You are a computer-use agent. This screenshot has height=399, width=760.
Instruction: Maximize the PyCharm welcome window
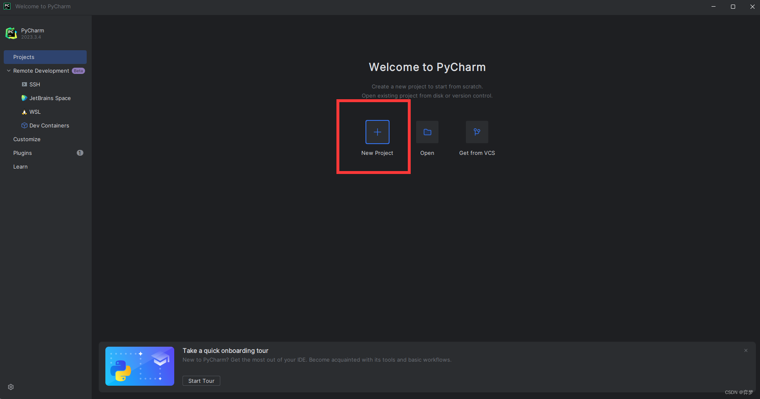click(733, 7)
